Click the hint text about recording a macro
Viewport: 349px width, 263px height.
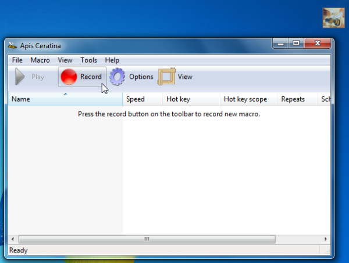coord(169,114)
